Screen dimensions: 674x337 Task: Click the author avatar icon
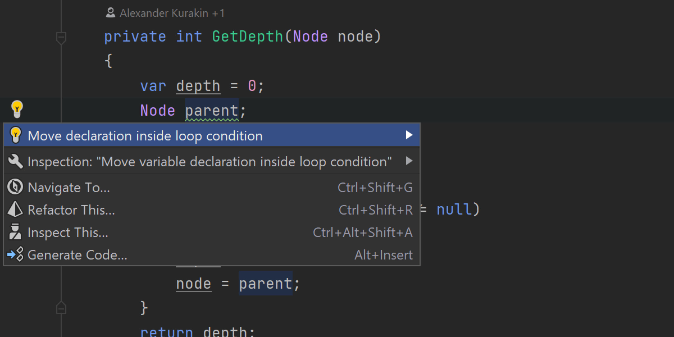click(x=111, y=13)
